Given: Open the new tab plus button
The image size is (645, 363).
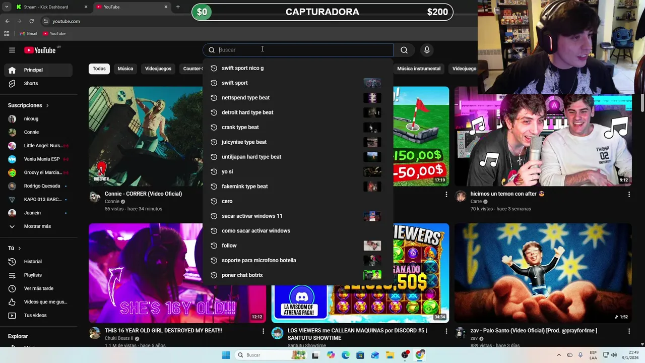Looking at the screenshot, I should click(x=178, y=7).
